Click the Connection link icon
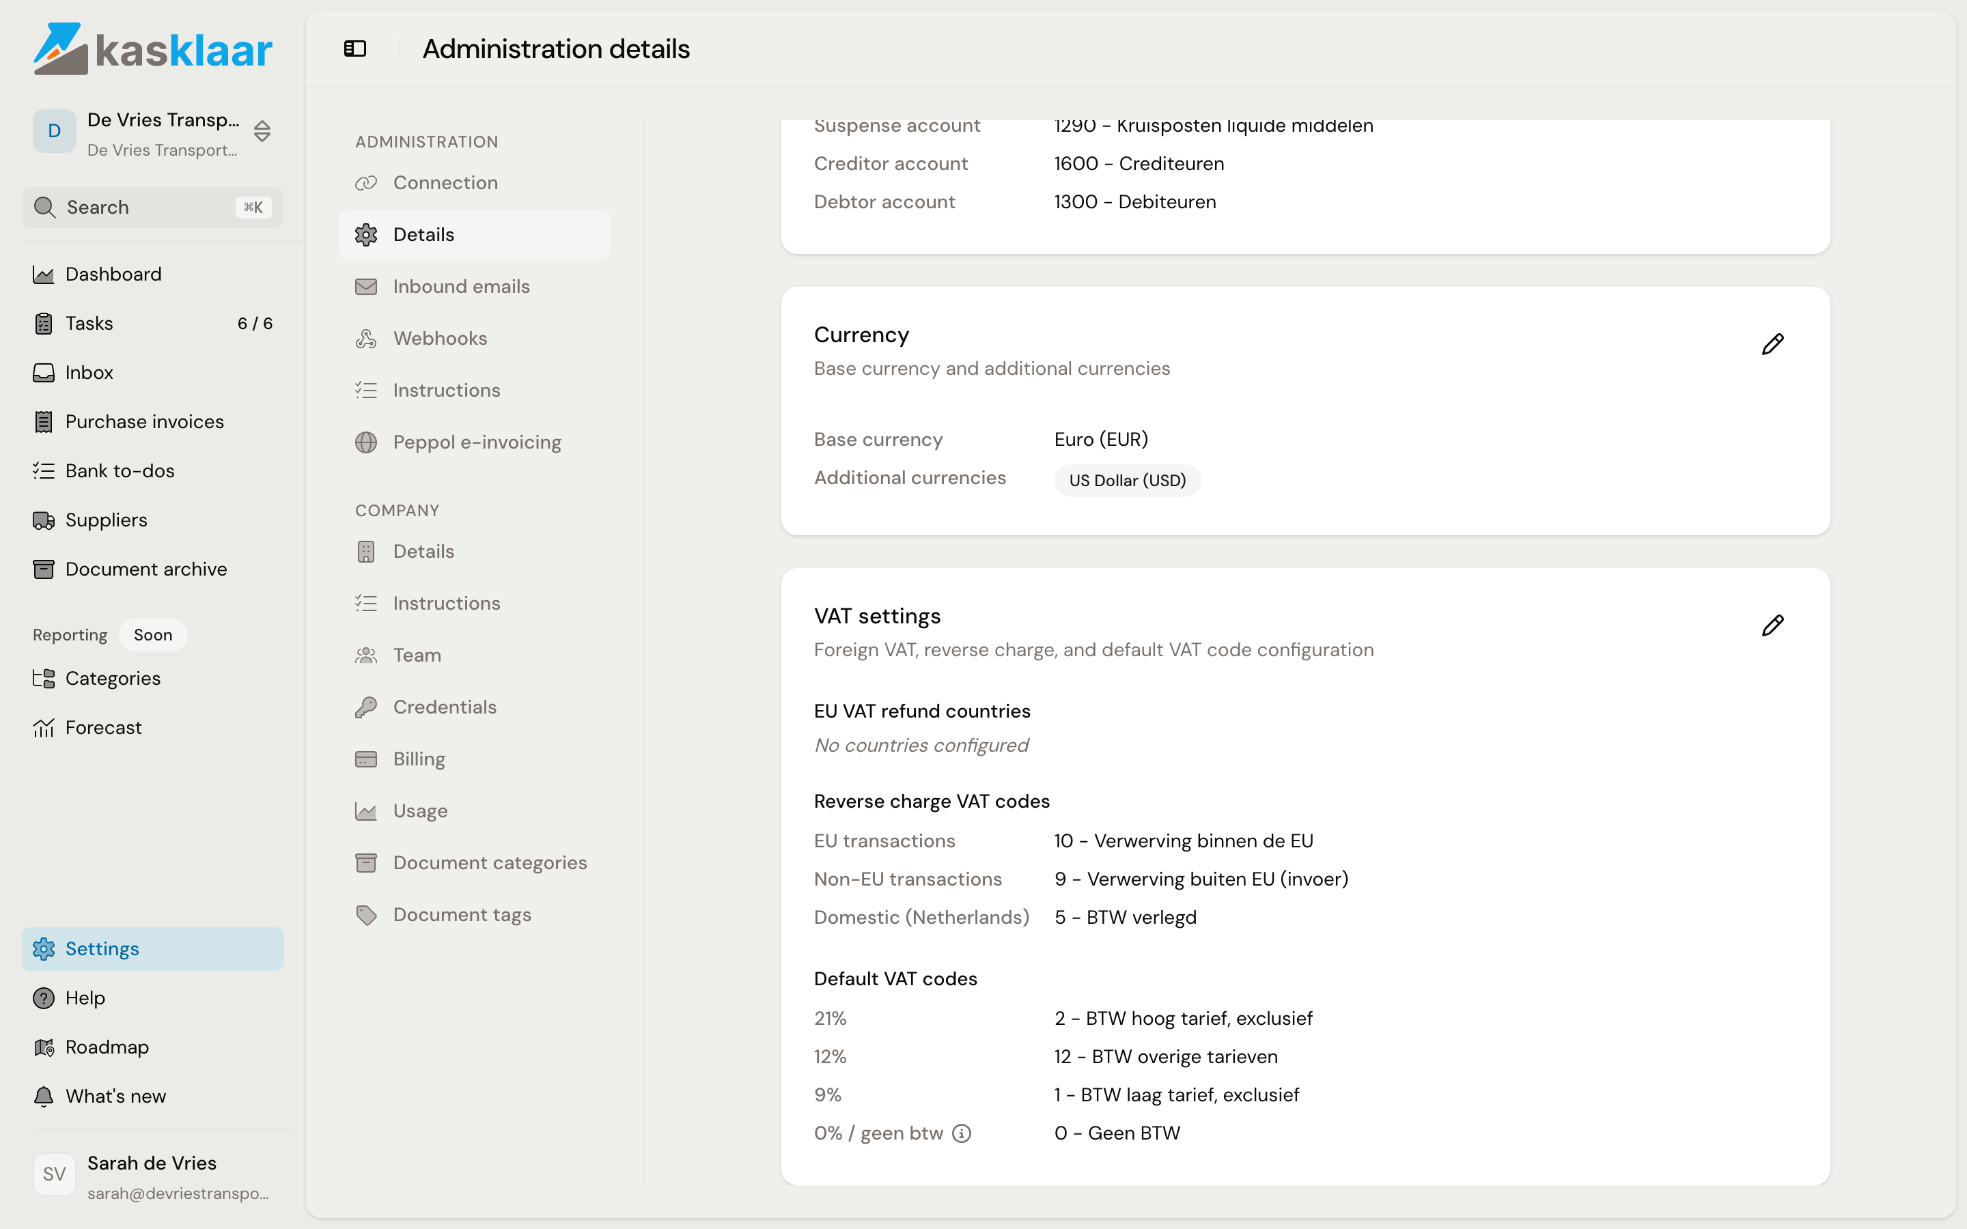This screenshot has width=1967, height=1229. click(366, 183)
